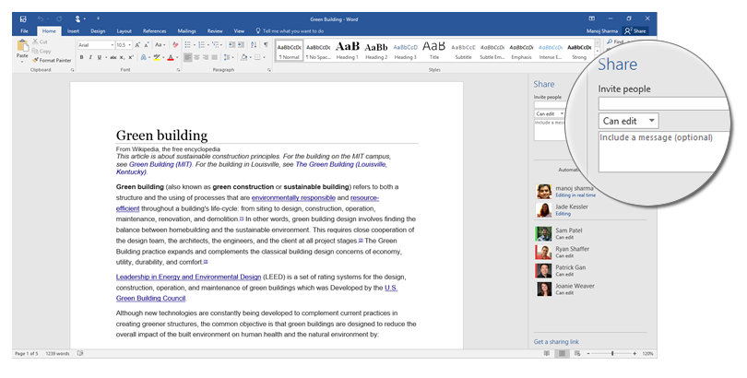Customize the Quick Access Toolbar dropdown
The height and width of the screenshot is (378, 747).
coord(98,19)
